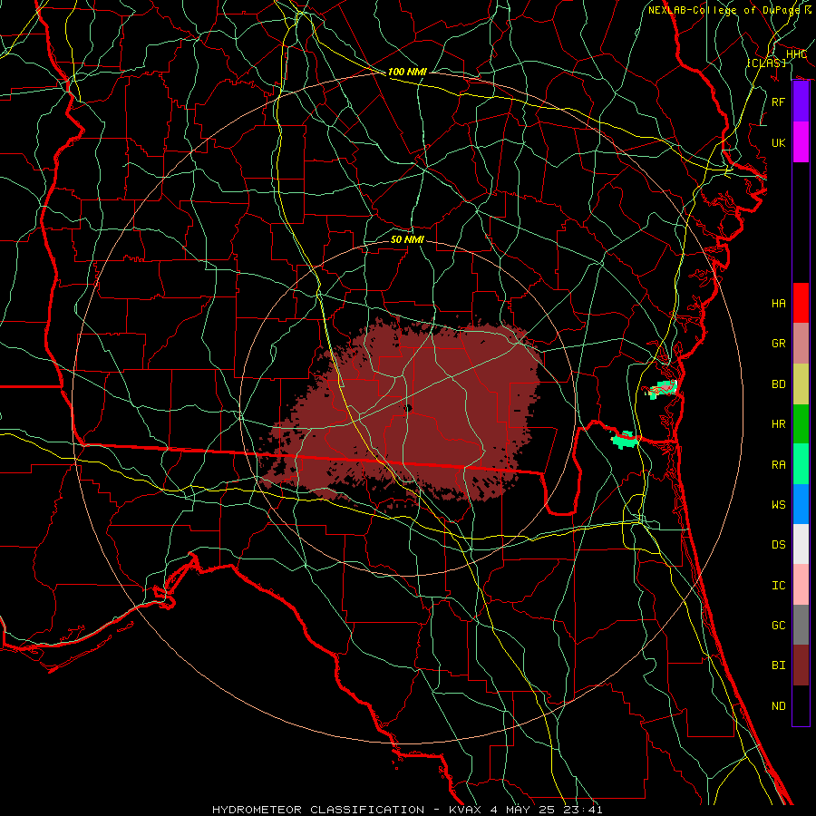Click the "HR" legend label

tap(779, 424)
